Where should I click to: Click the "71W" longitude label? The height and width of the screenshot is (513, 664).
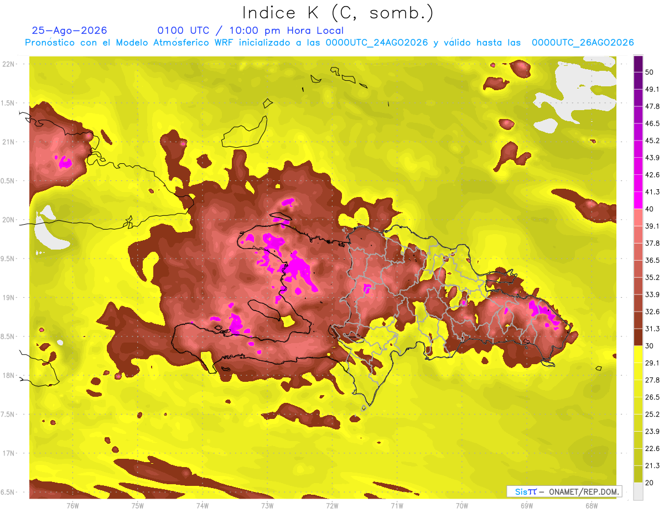click(x=397, y=506)
